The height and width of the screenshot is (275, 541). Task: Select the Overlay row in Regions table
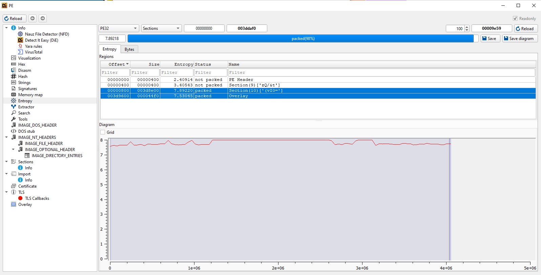click(x=318, y=96)
